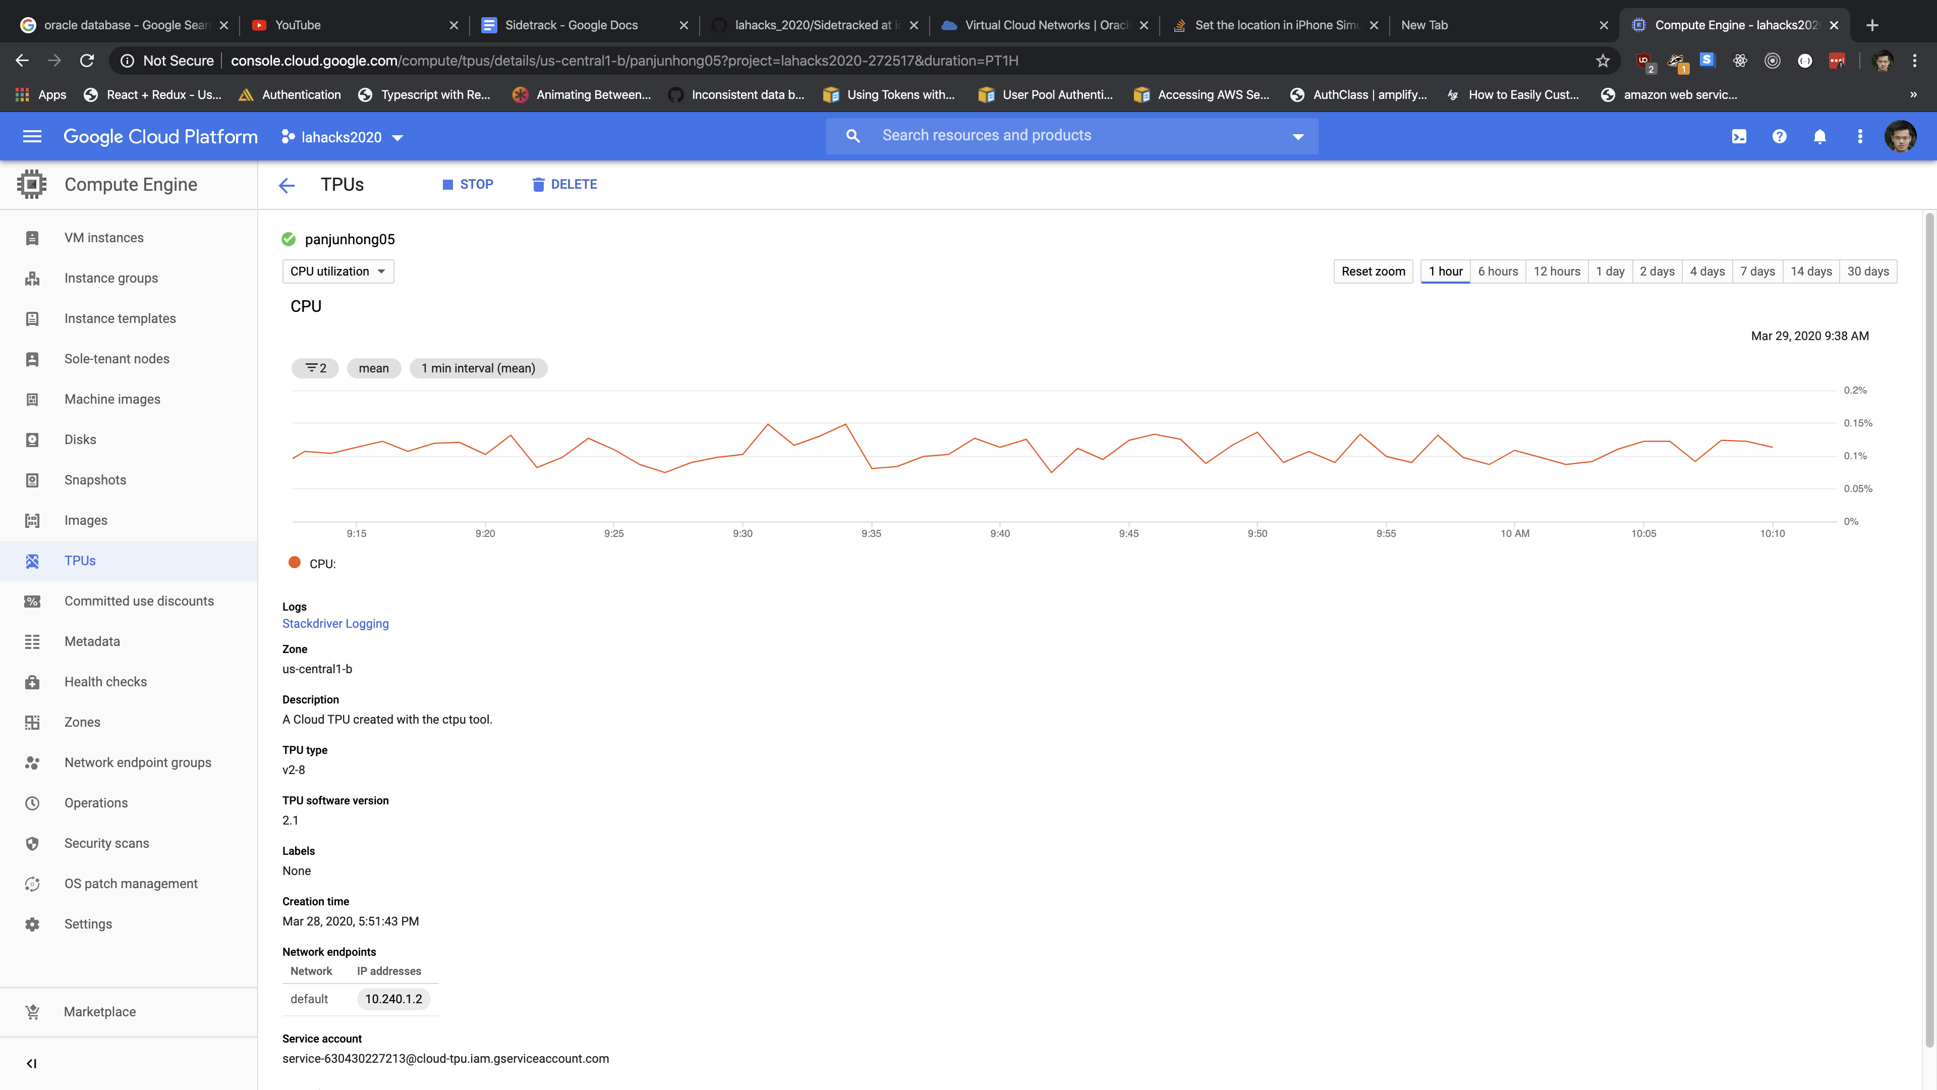Open the help question mark icon

[x=1779, y=136]
